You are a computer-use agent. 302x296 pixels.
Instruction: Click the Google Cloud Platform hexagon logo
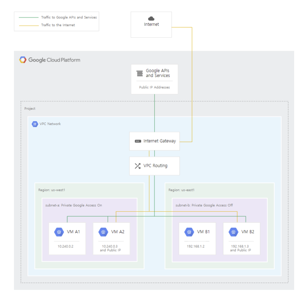click(x=23, y=60)
